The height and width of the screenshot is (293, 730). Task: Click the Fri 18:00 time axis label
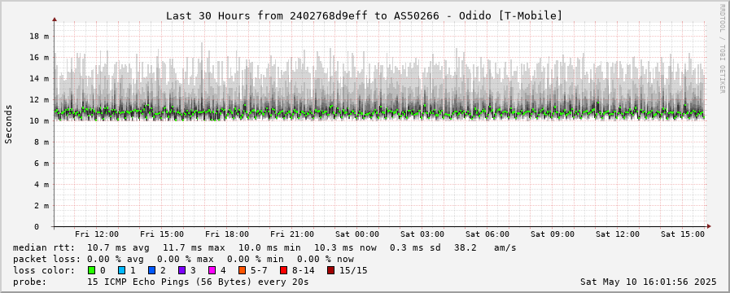(x=227, y=234)
